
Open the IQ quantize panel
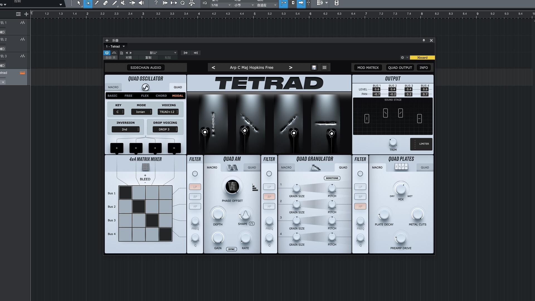point(205,3)
